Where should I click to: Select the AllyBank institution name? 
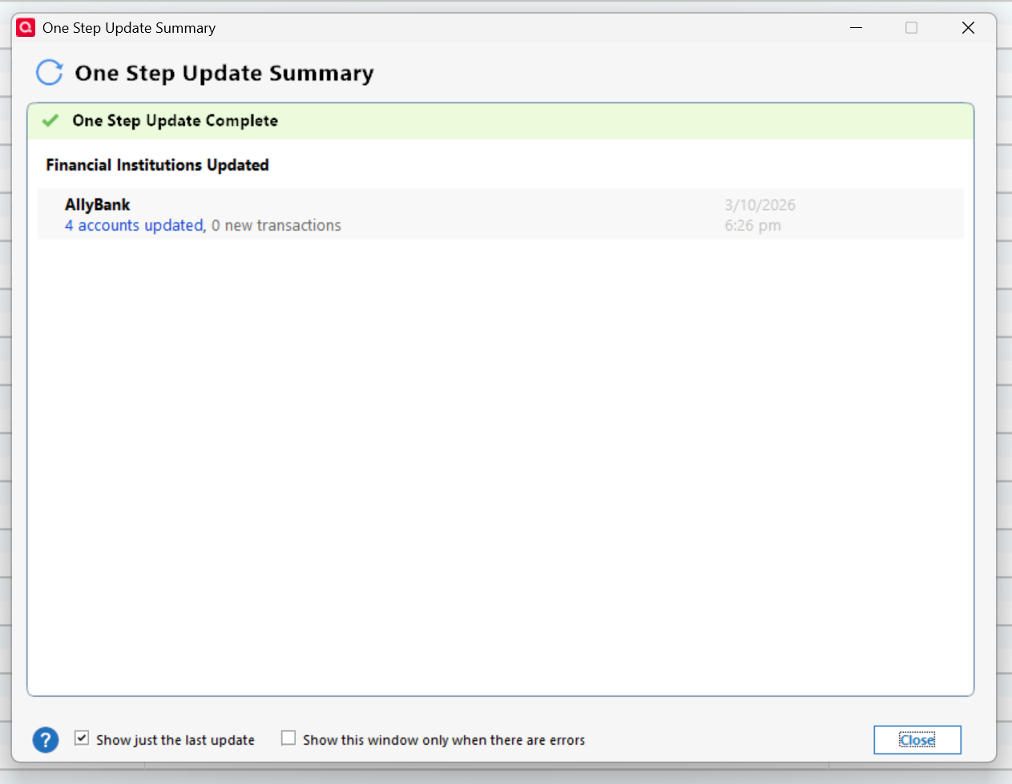coord(97,205)
